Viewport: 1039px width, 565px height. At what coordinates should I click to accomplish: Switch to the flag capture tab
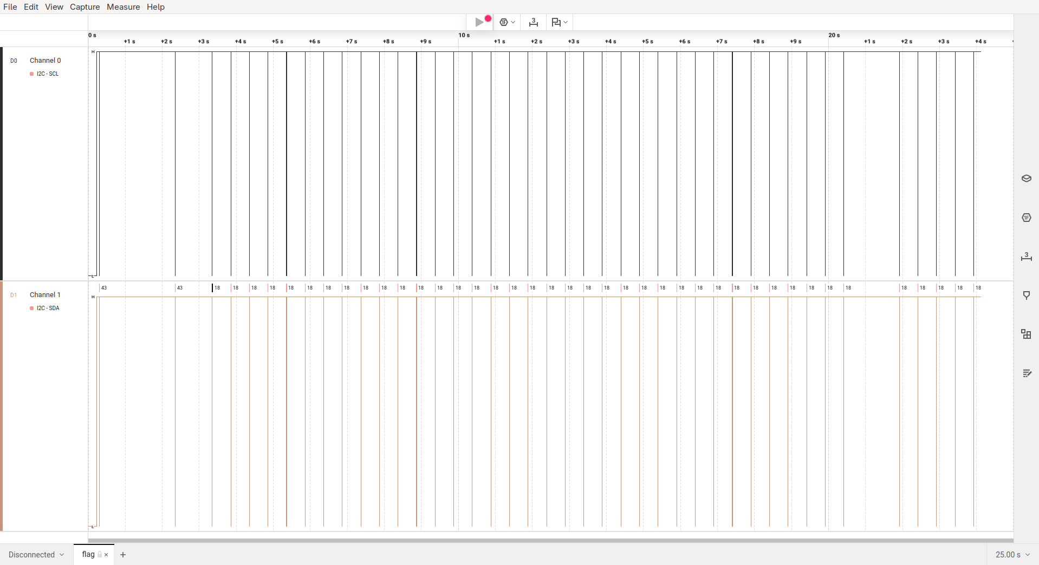88,554
